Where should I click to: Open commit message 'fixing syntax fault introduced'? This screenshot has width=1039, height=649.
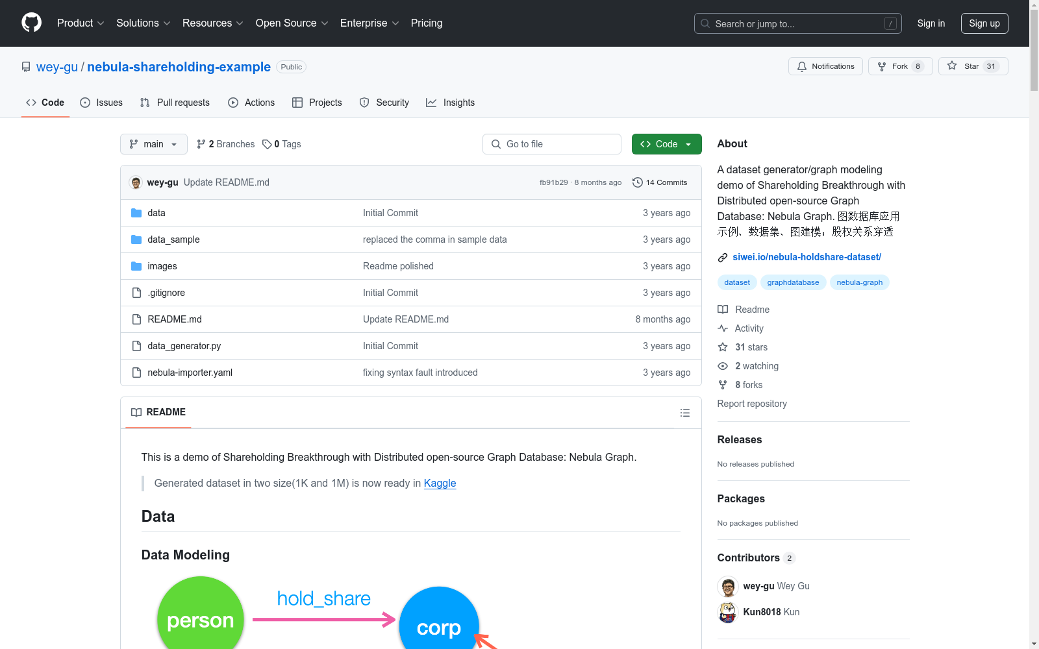[x=420, y=373]
